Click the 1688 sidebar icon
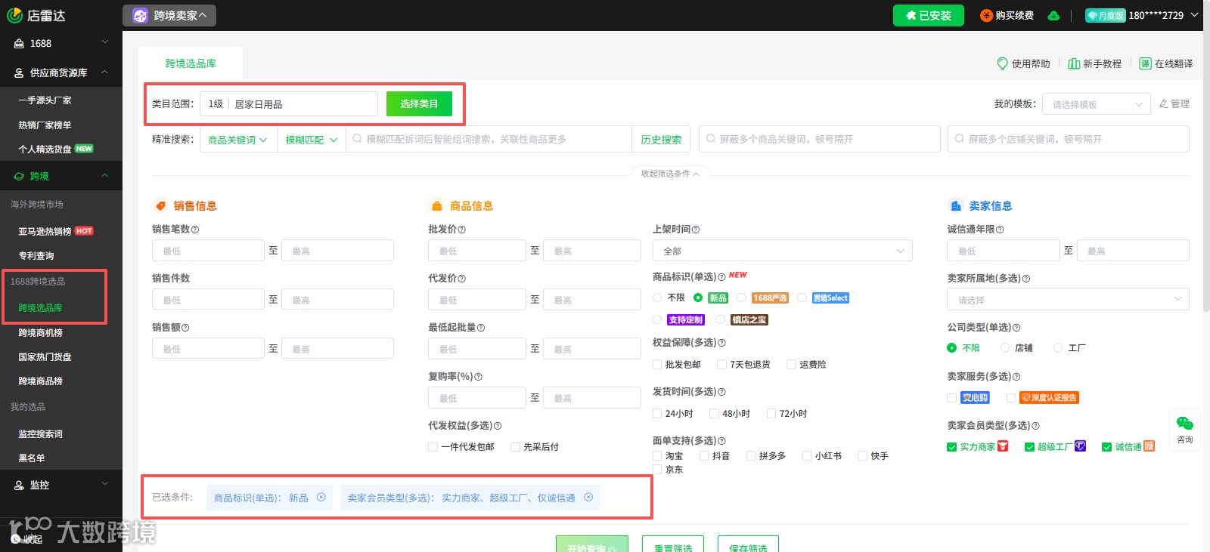Image resolution: width=1210 pixels, height=552 pixels. click(x=19, y=44)
